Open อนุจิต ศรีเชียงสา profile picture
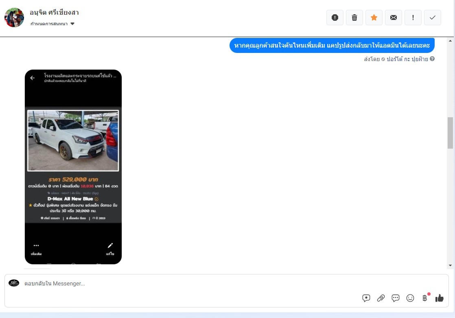This screenshot has height=318, width=455. [14, 18]
